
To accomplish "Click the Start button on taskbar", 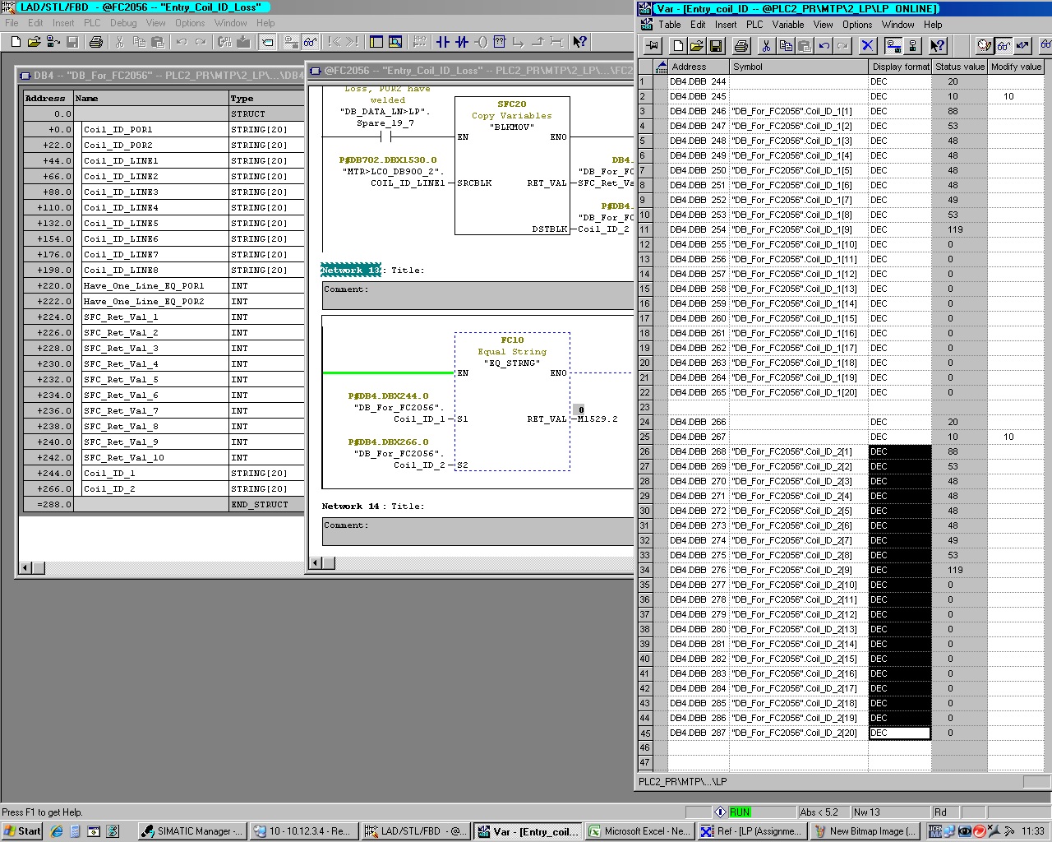I will tap(22, 831).
